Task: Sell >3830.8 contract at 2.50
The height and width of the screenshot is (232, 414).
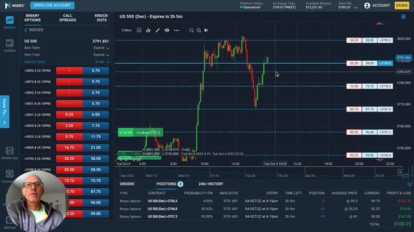Action: [x=69, y=126]
